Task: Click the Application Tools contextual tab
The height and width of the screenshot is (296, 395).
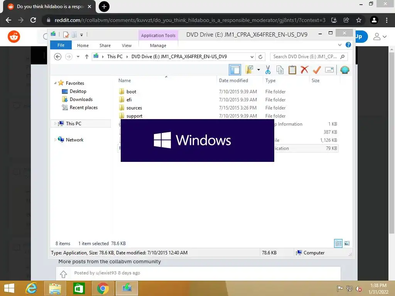Action: click(x=158, y=35)
